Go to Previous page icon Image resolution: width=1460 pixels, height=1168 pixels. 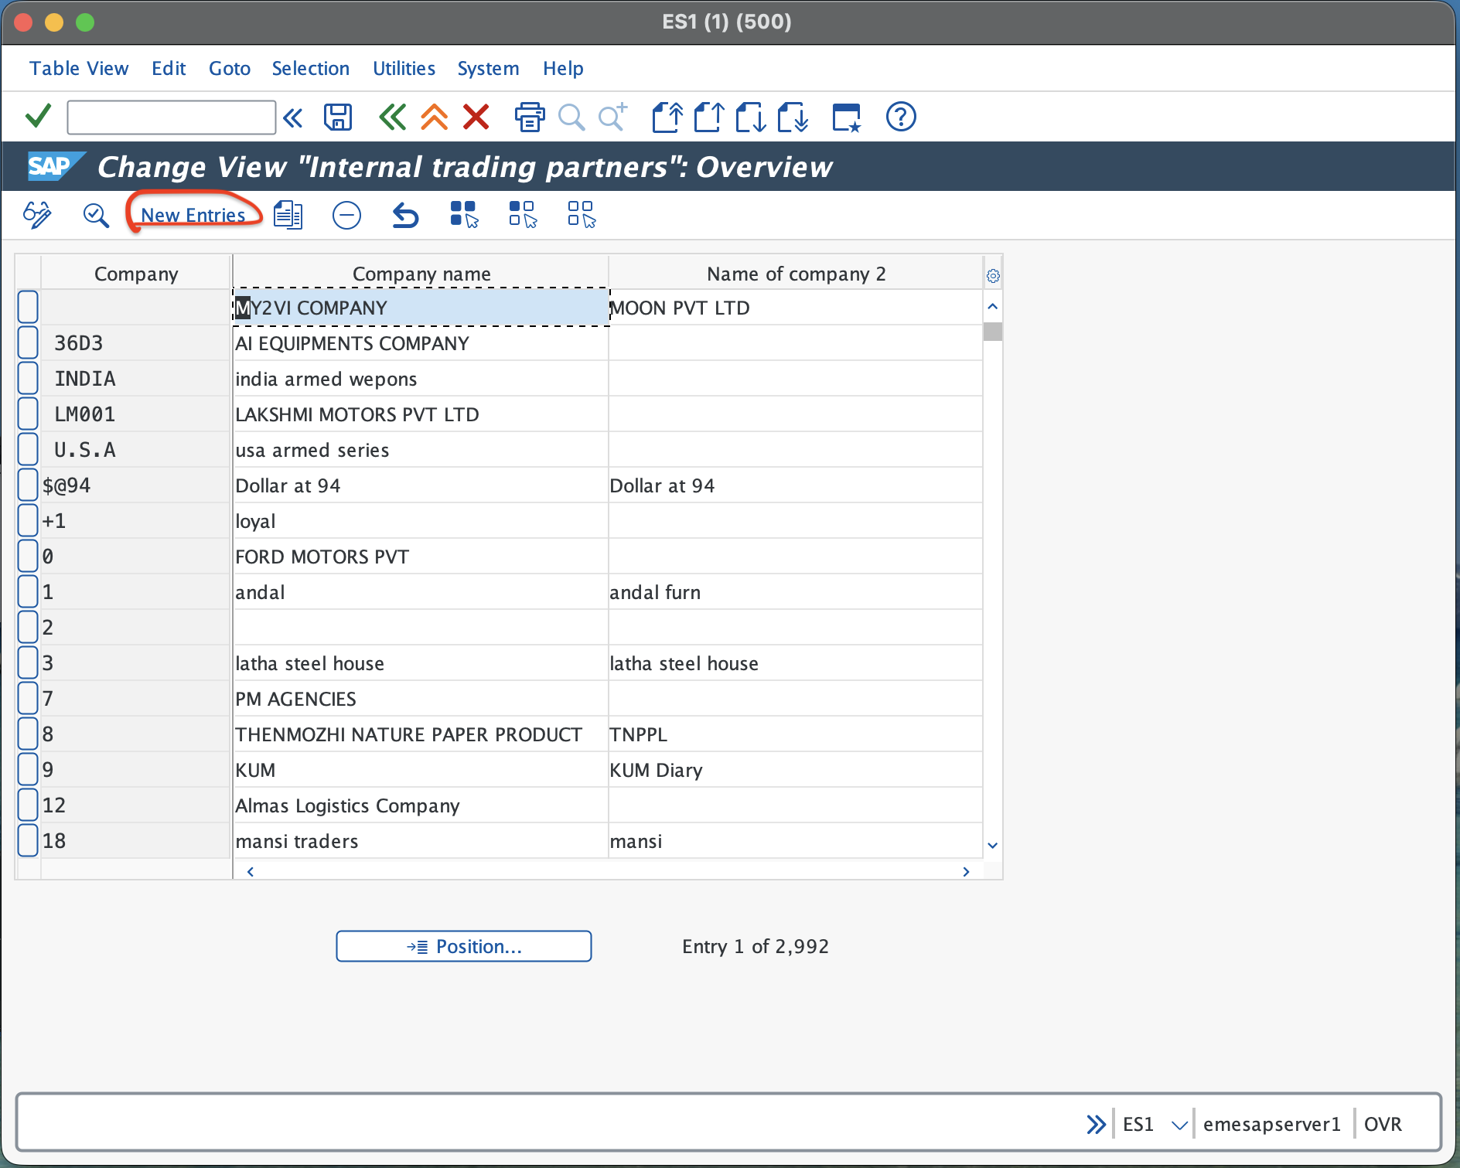click(x=709, y=117)
